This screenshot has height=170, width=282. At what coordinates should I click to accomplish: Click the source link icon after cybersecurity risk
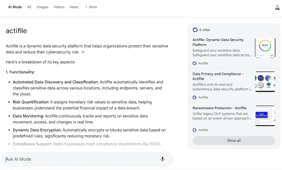83,52
